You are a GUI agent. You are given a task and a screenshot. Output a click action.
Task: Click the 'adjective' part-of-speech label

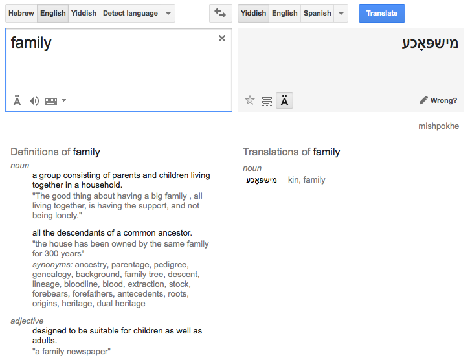tap(27, 321)
